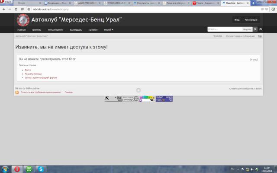Viewport: 277px width, 173px height.
Task: Go to 'календарь' in navigation bar
Action: [76, 30]
